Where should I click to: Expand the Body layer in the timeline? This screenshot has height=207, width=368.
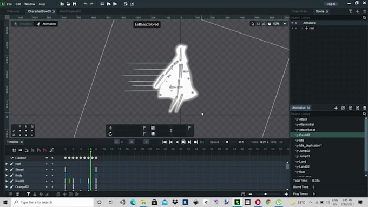pos(6,175)
